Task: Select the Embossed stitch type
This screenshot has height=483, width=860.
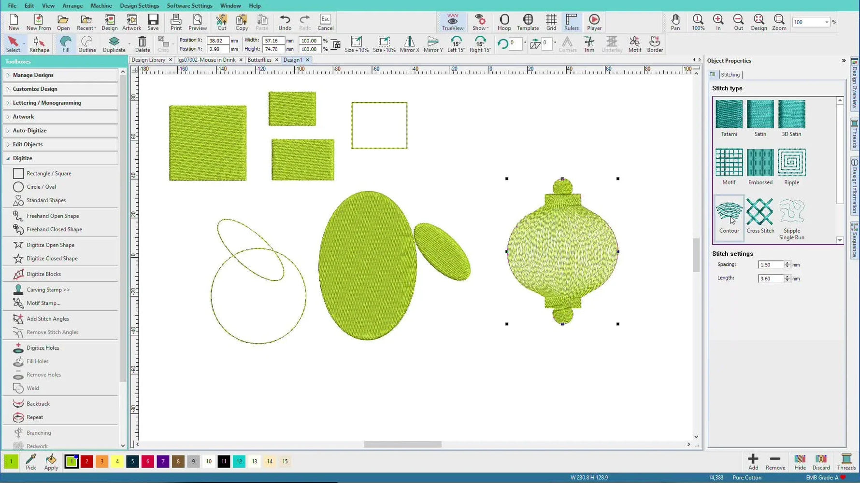Action: point(760,166)
